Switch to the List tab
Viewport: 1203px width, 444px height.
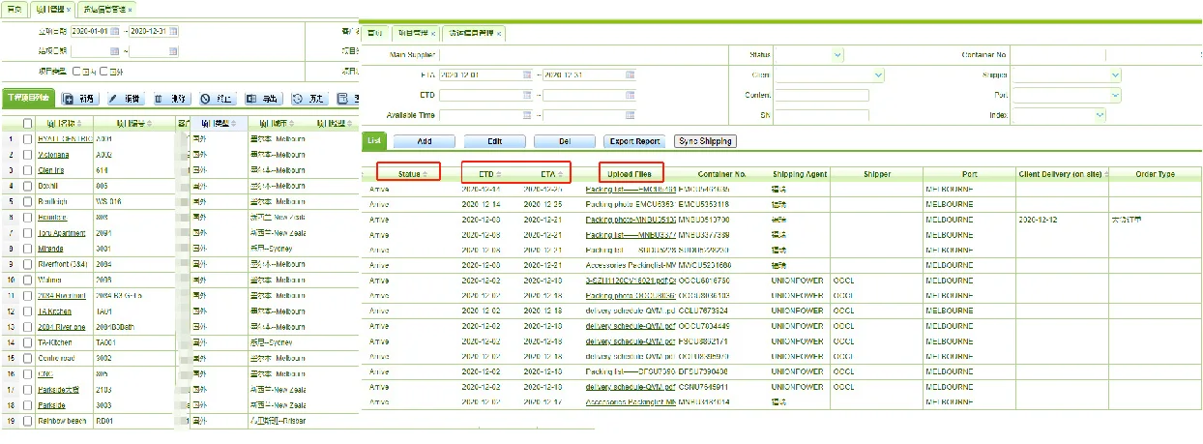(373, 141)
